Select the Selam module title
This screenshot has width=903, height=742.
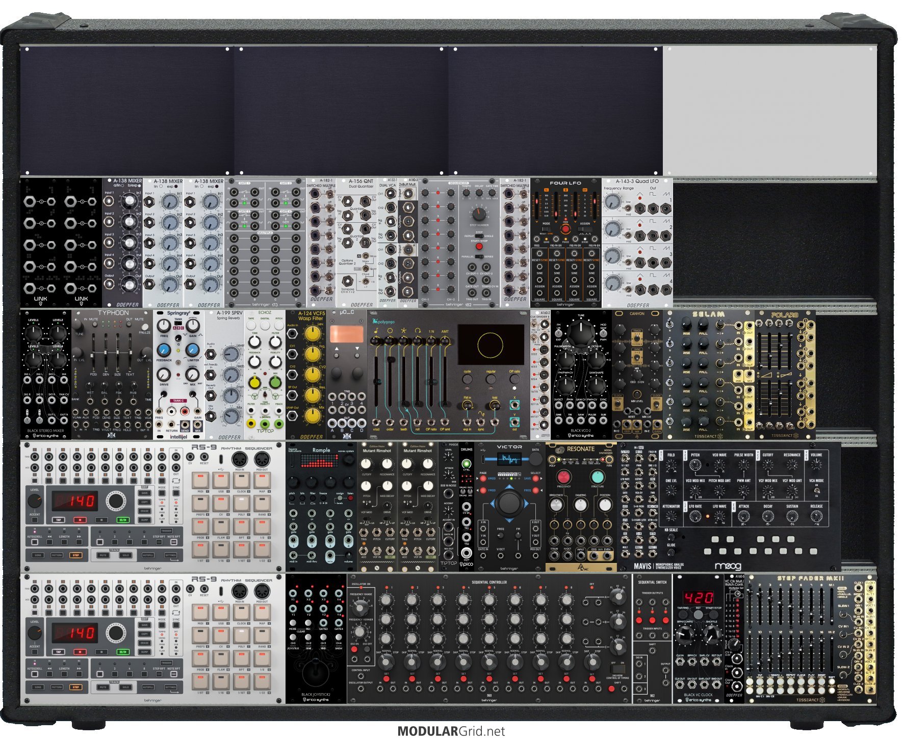(708, 314)
